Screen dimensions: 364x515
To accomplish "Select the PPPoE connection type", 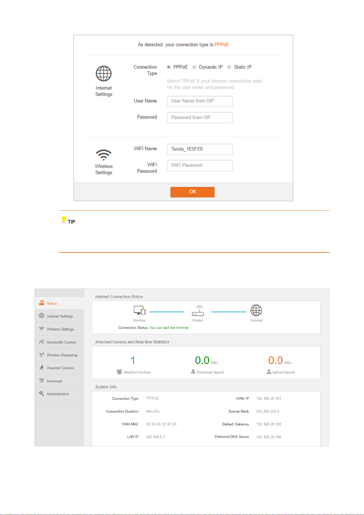I will click(169, 67).
